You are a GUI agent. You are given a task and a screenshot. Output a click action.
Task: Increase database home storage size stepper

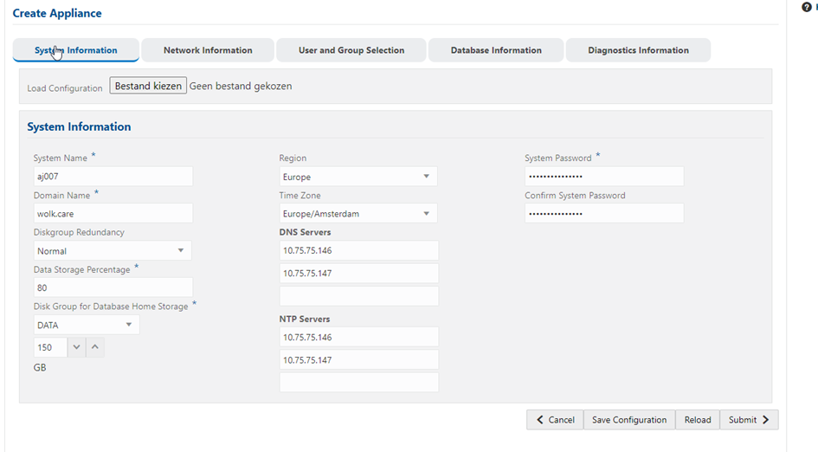click(x=95, y=347)
